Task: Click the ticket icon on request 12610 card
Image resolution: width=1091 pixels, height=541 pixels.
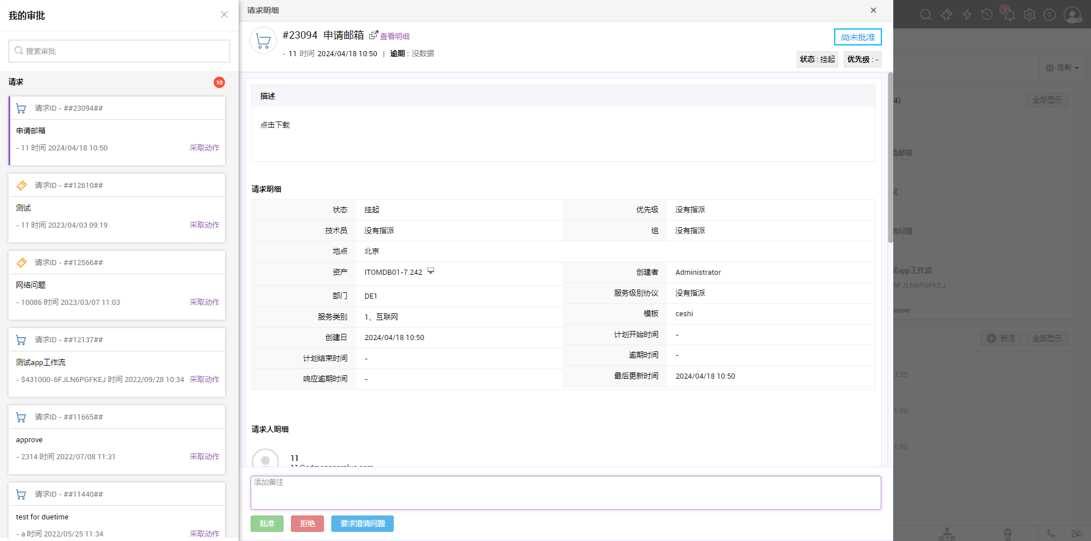Action: pyautogui.click(x=21, y=186)
